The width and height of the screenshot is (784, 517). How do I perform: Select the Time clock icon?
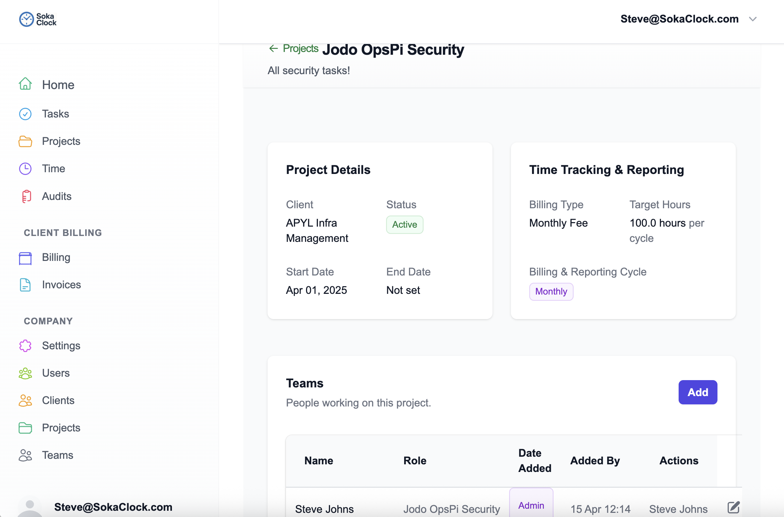click(25, 168)
